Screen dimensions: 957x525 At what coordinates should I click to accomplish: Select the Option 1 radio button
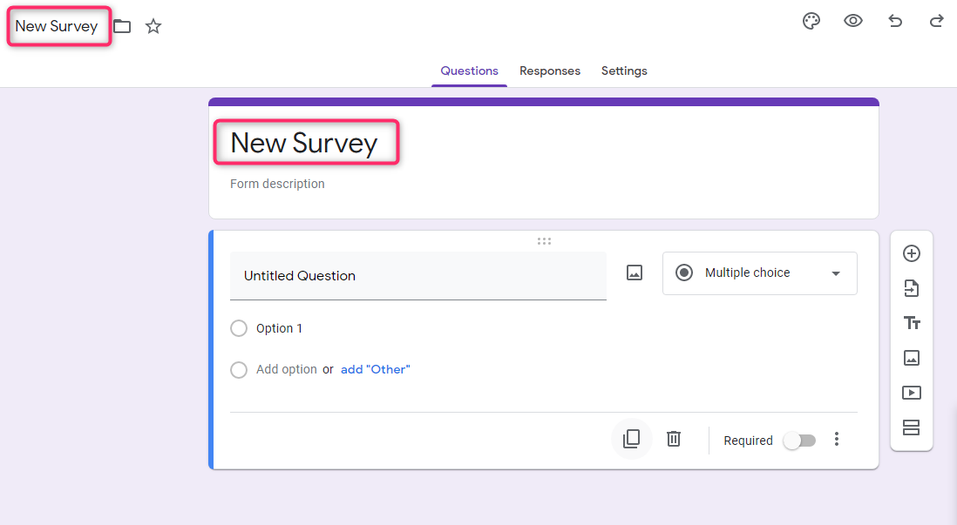(239, 328)
